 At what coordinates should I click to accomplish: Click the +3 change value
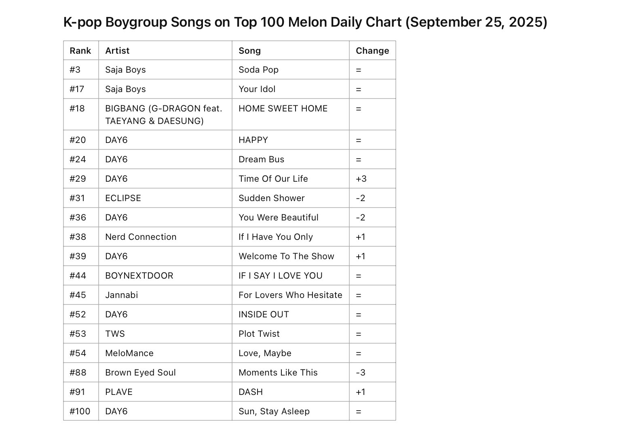point(361,179)
